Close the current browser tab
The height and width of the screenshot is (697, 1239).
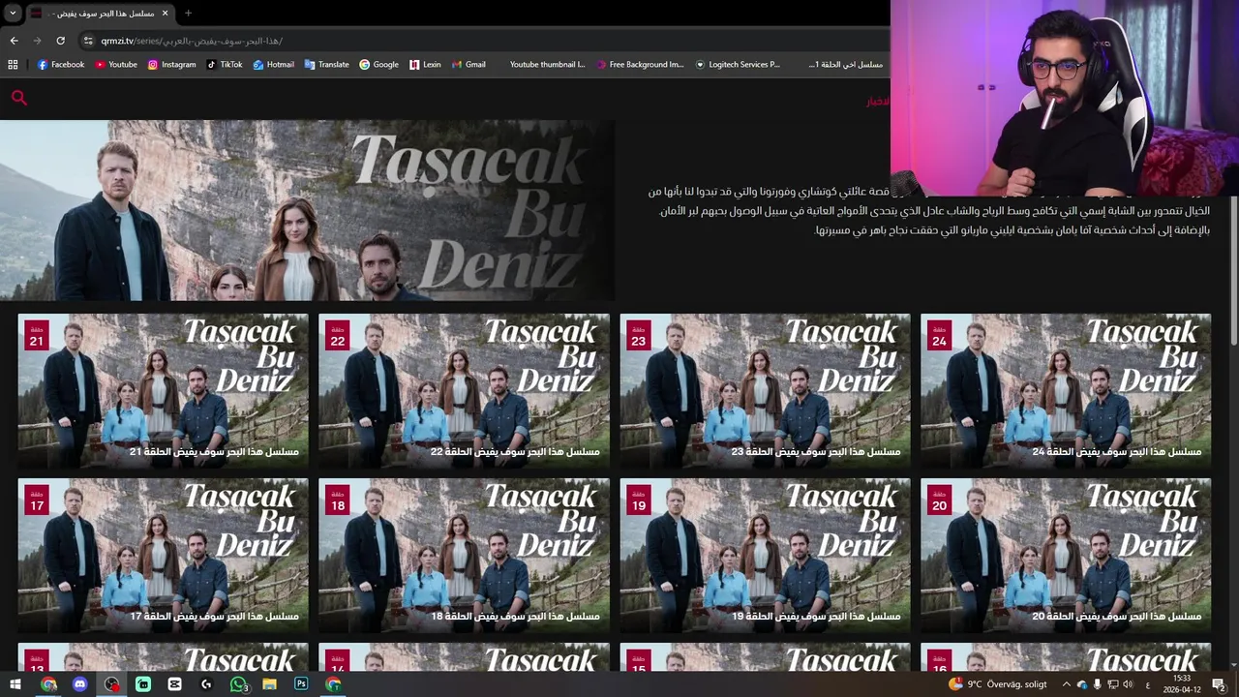click(x=165, y=14)
